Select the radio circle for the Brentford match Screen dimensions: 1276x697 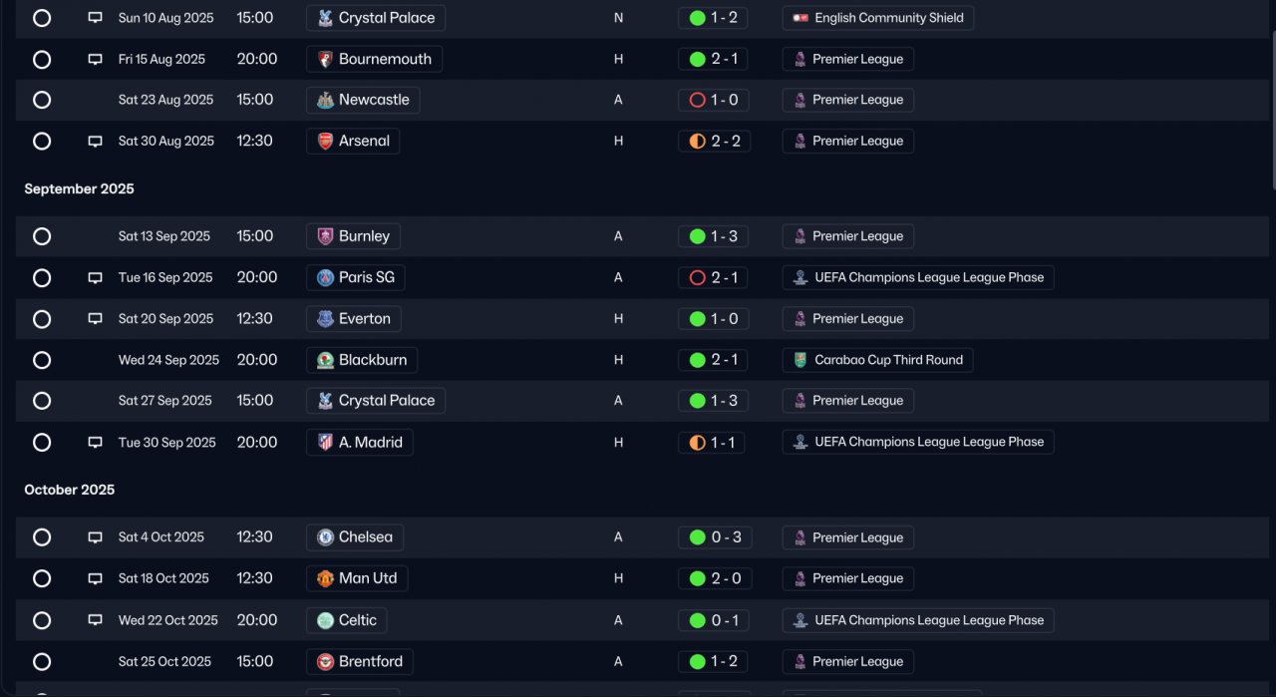click(x=42, y=661)
